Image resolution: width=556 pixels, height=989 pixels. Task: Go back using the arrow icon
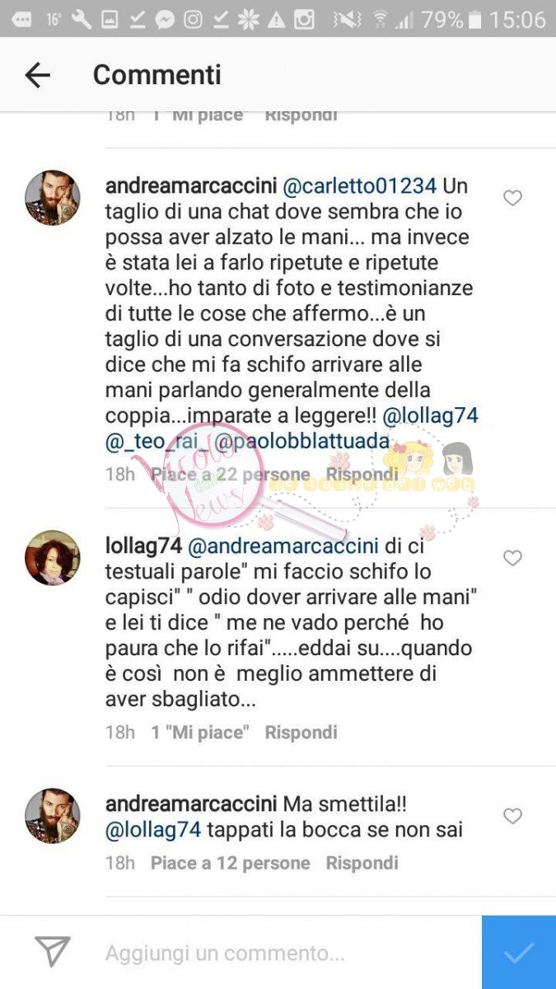38,75
